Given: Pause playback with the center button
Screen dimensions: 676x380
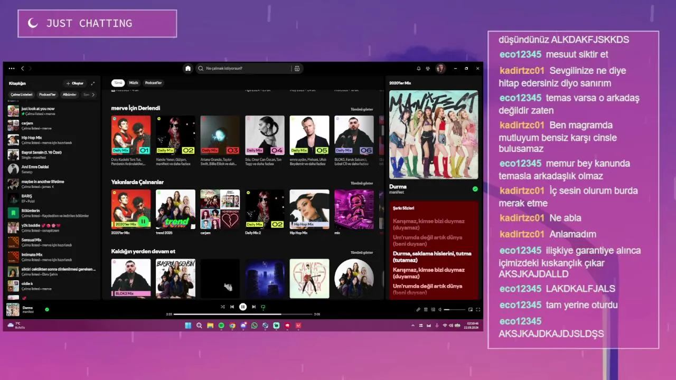Looking at the screenshot, I should (243, 307).
